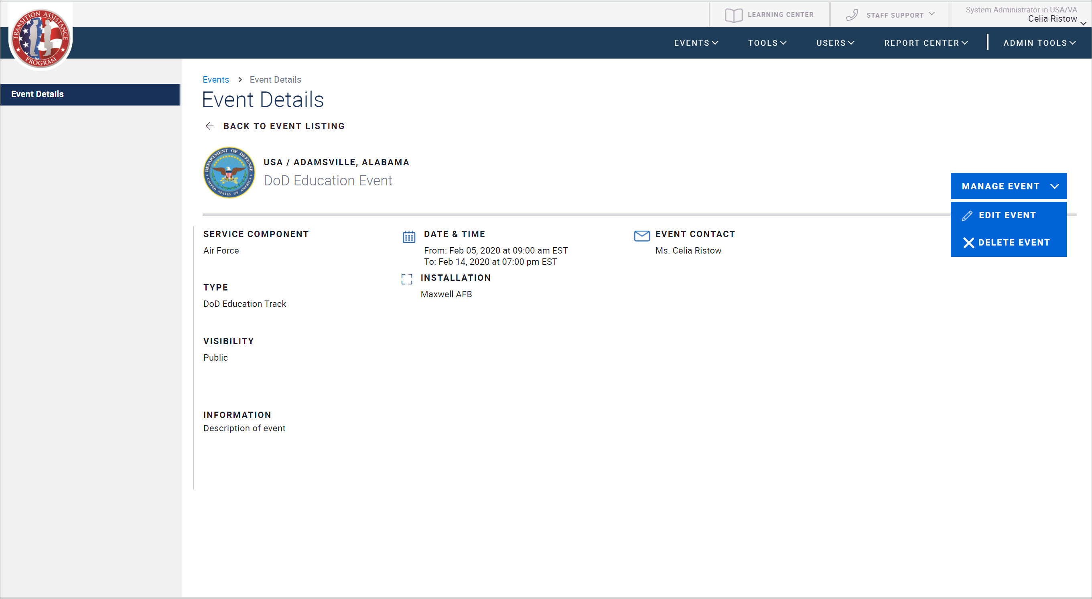
Task: Click the From: Feb 05, 2020 date line
Action: [495, 250]
